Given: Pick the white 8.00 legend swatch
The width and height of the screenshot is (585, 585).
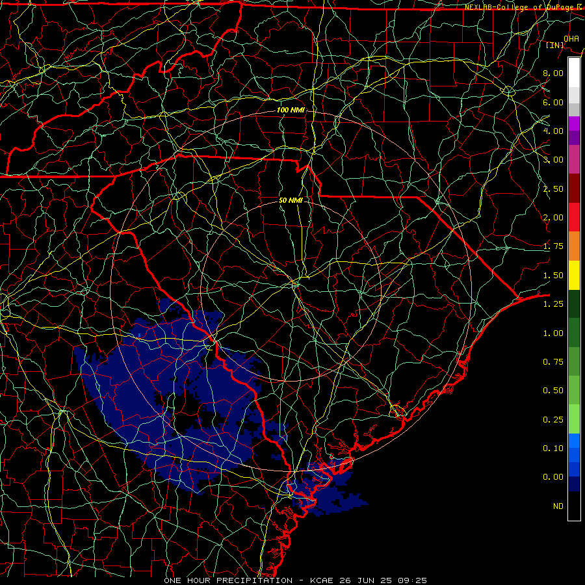Looking at the screenshot, I should (574, 73).
